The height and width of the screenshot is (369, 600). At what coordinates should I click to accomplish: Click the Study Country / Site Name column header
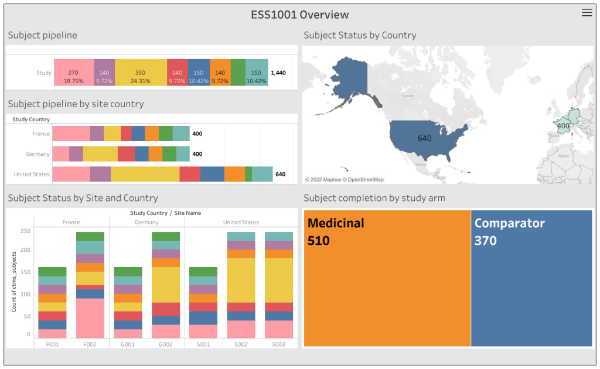click(x=165, y=213)
